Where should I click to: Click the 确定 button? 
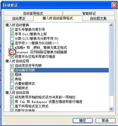83,121
